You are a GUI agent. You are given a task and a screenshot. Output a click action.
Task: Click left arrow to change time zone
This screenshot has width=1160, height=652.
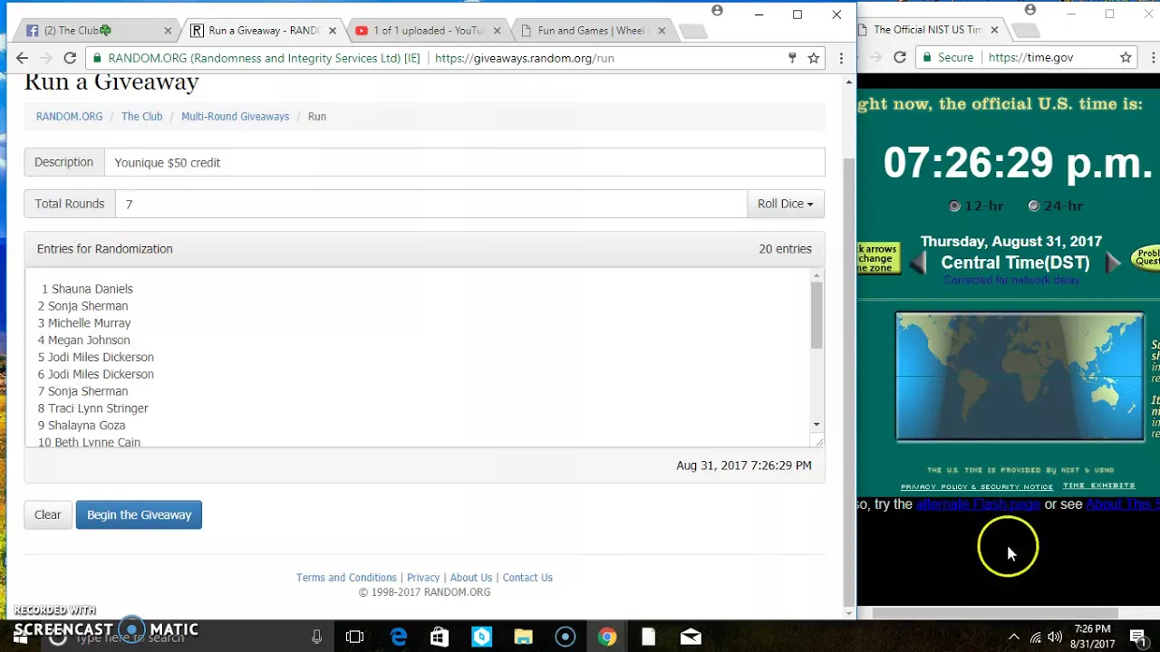tap(917, 263)
